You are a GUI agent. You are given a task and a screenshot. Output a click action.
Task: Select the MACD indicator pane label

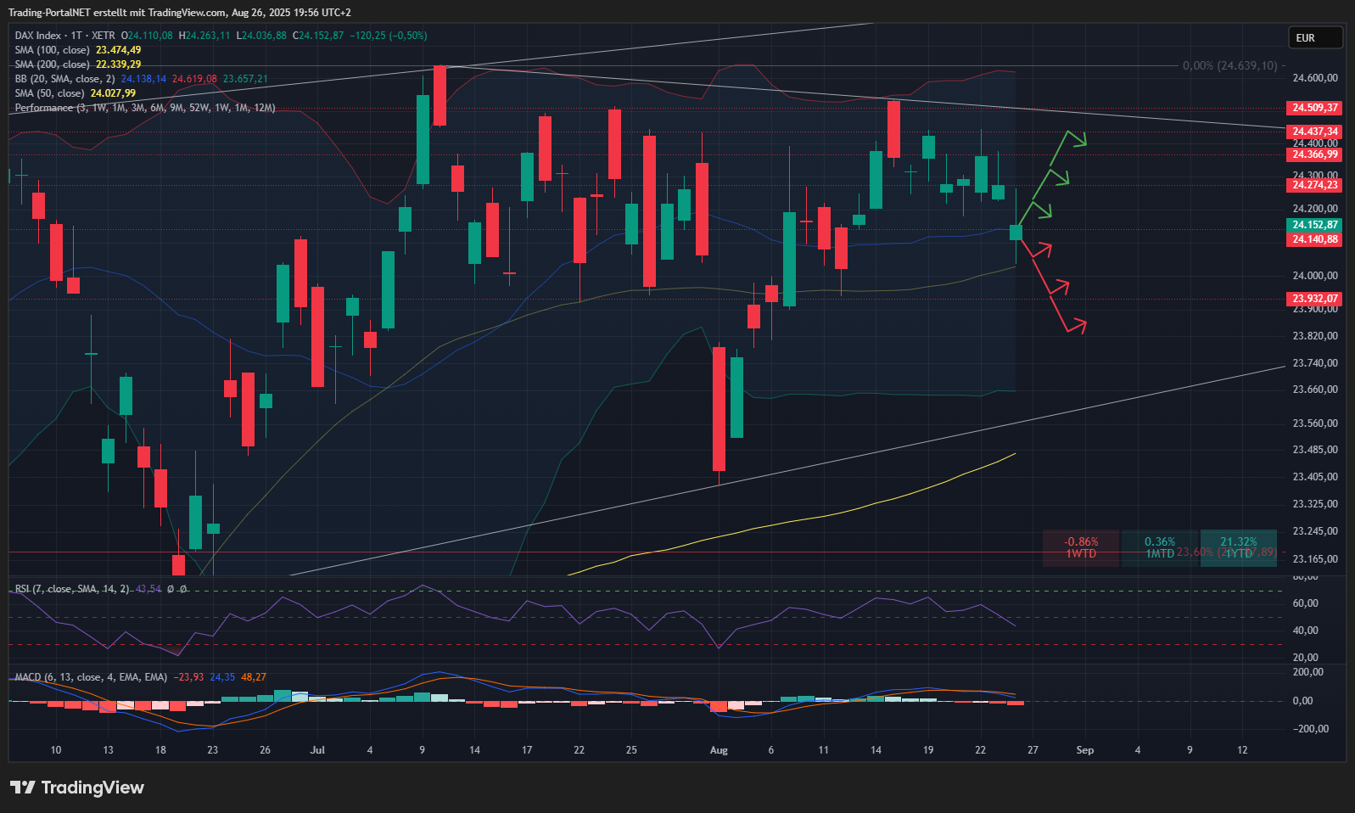tap(28, 677)
